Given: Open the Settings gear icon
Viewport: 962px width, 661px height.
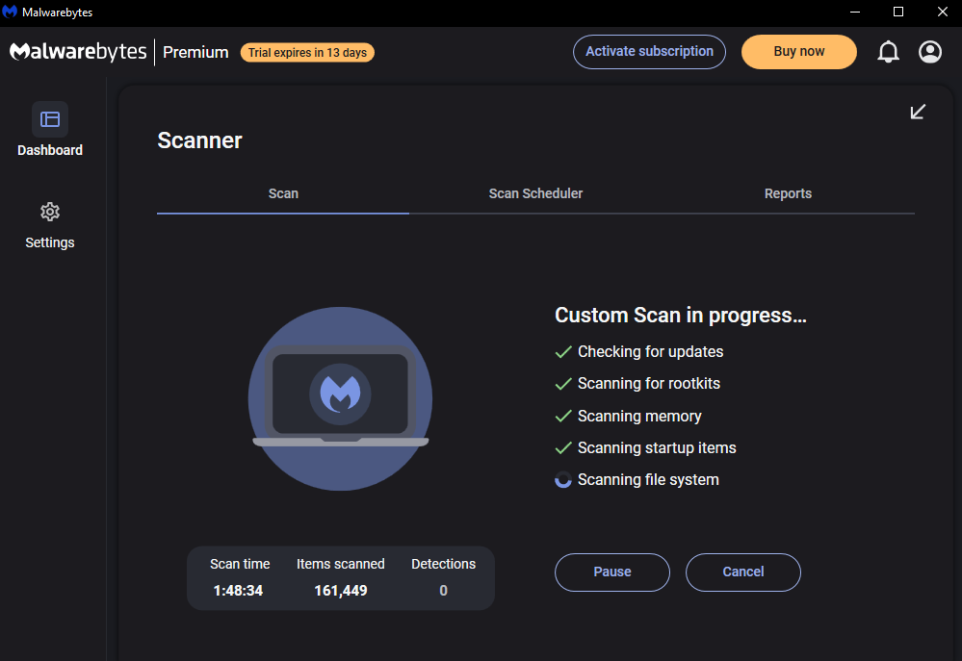Looking at the screenshot, I should point(50,213).
